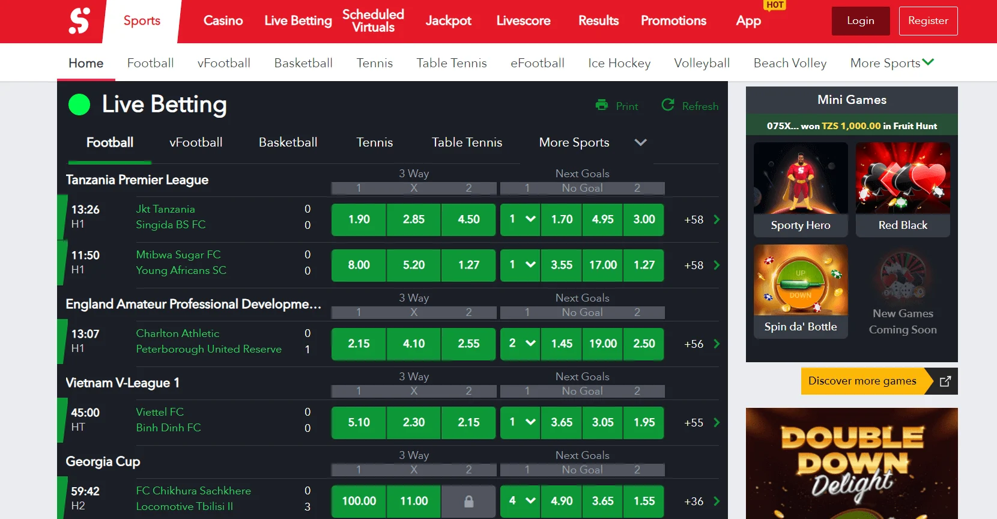This screenshot has height=519, width=997.
Task: Click the printer icon next to Print
Action: 601,105
